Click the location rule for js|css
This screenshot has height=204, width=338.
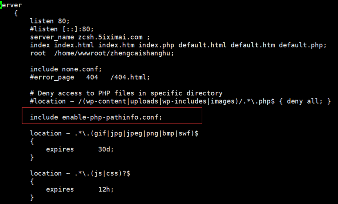click(80, 173)
